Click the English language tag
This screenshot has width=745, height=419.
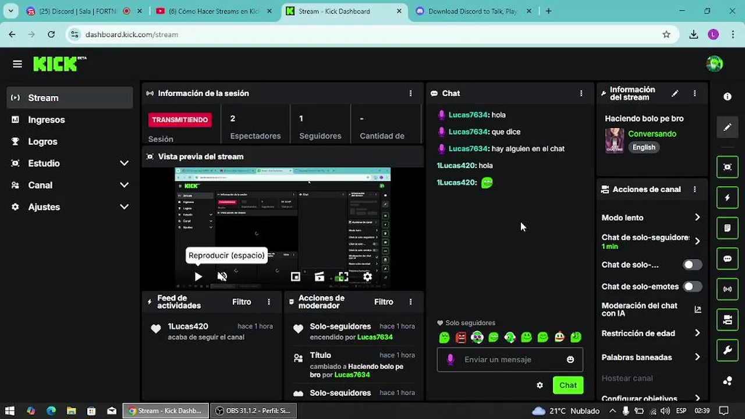[x=644, y=147]
